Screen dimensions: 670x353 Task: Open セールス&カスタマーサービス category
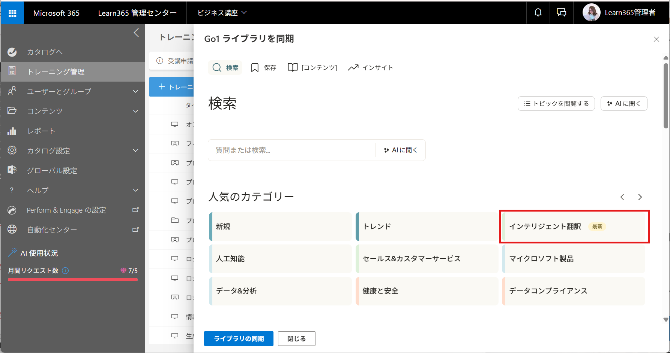coord(427,259)
